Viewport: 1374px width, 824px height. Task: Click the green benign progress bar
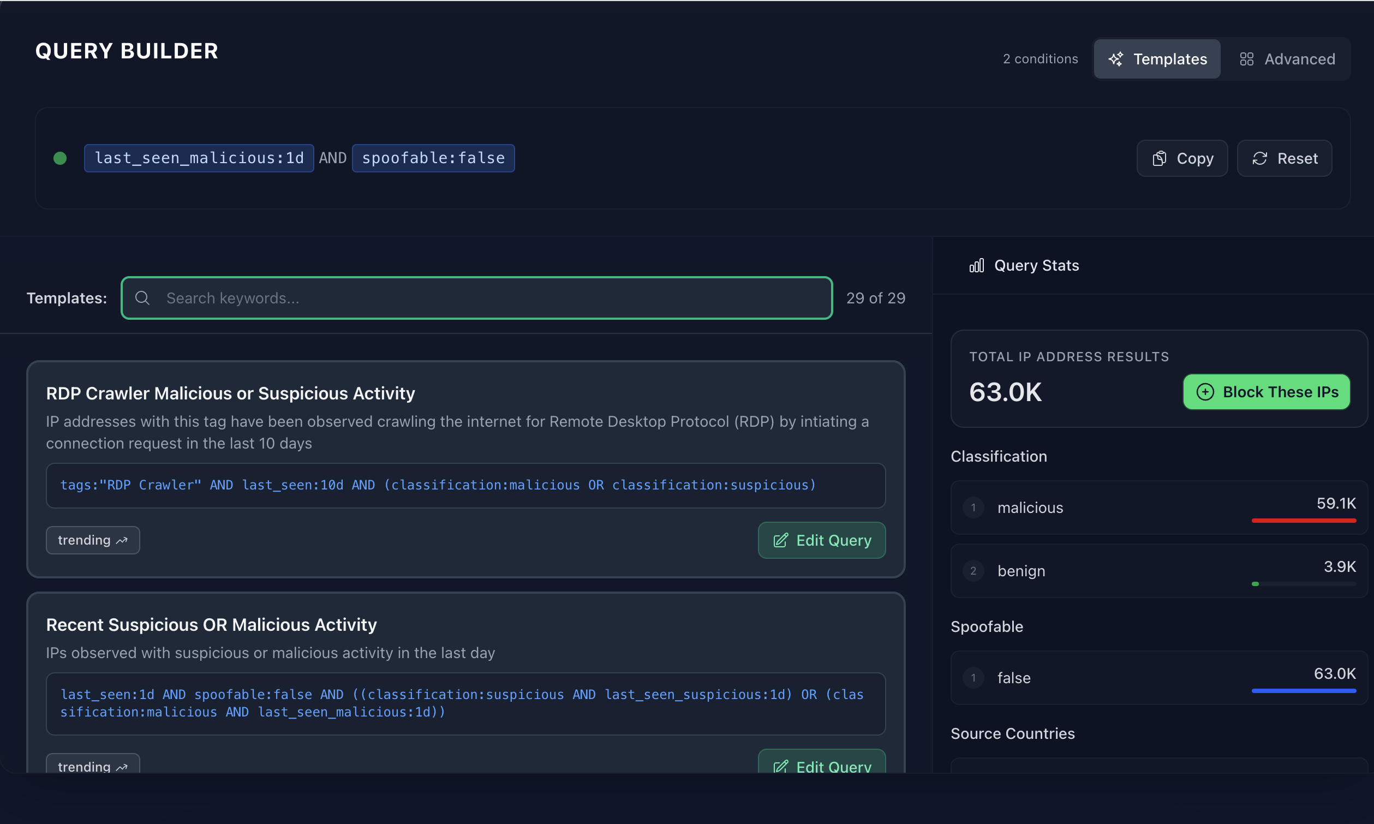pos(1255,584)
